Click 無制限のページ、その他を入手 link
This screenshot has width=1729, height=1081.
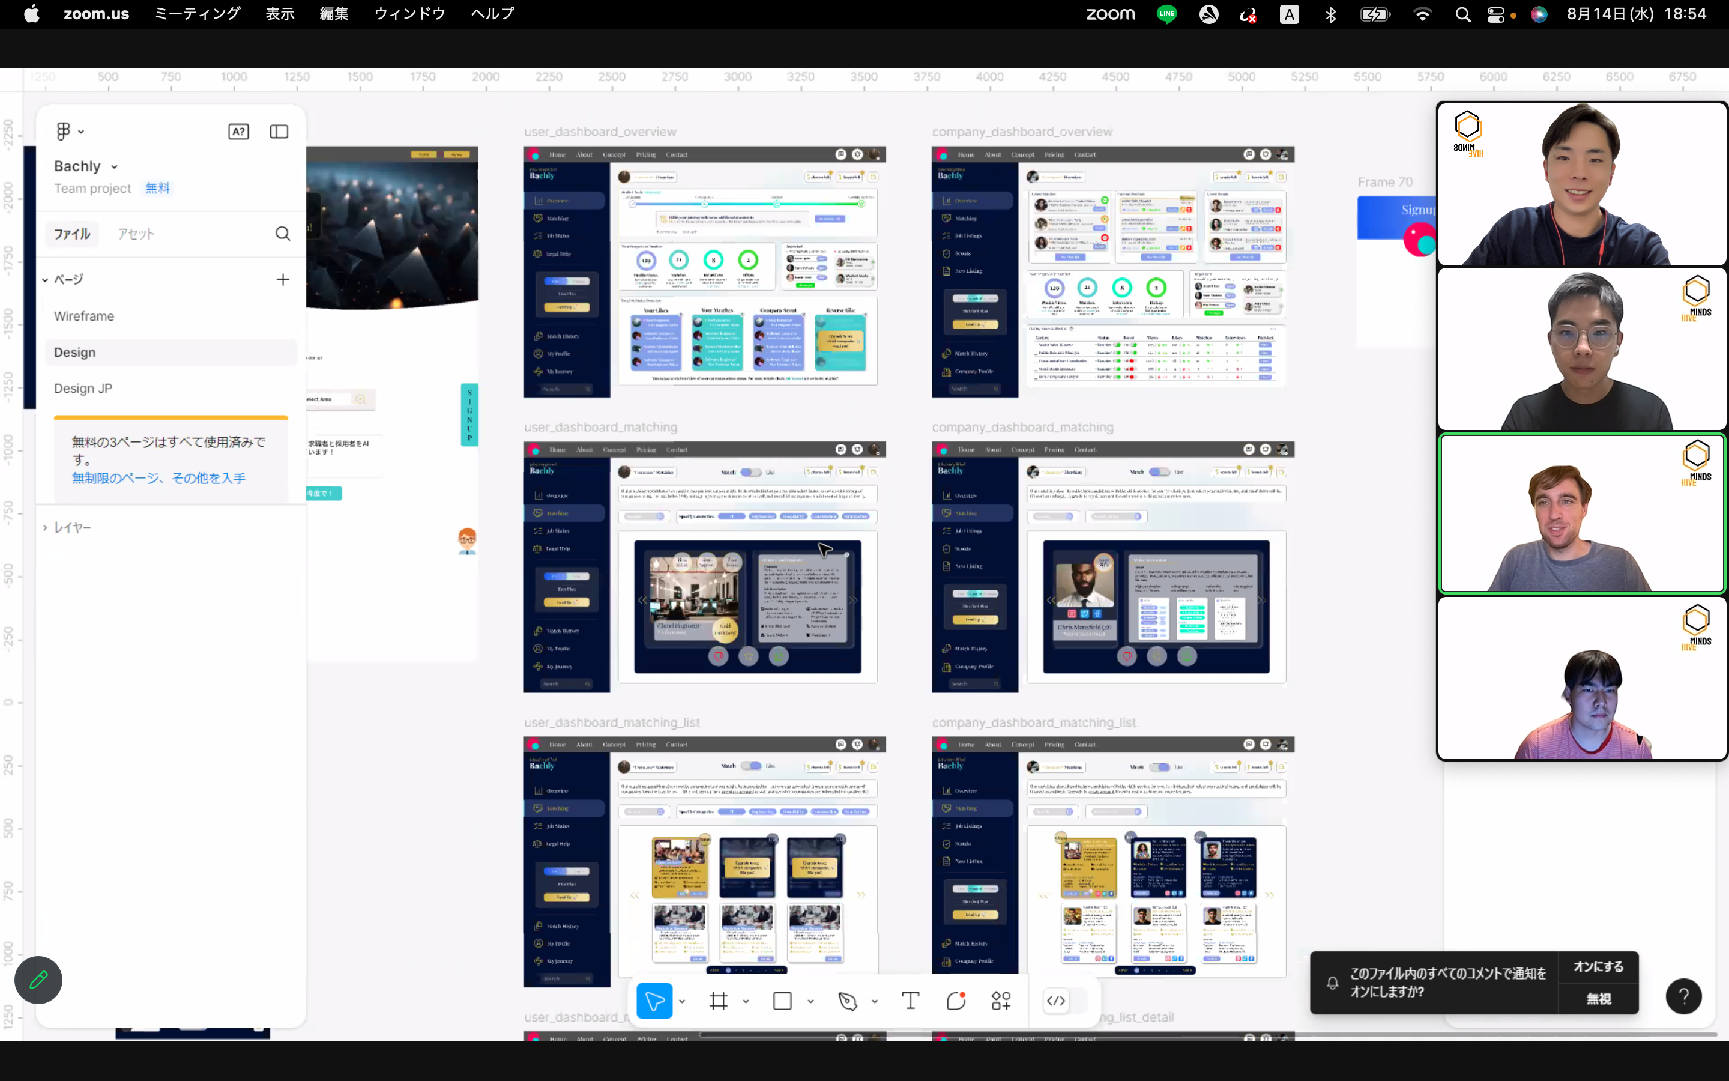coord(158,478)
